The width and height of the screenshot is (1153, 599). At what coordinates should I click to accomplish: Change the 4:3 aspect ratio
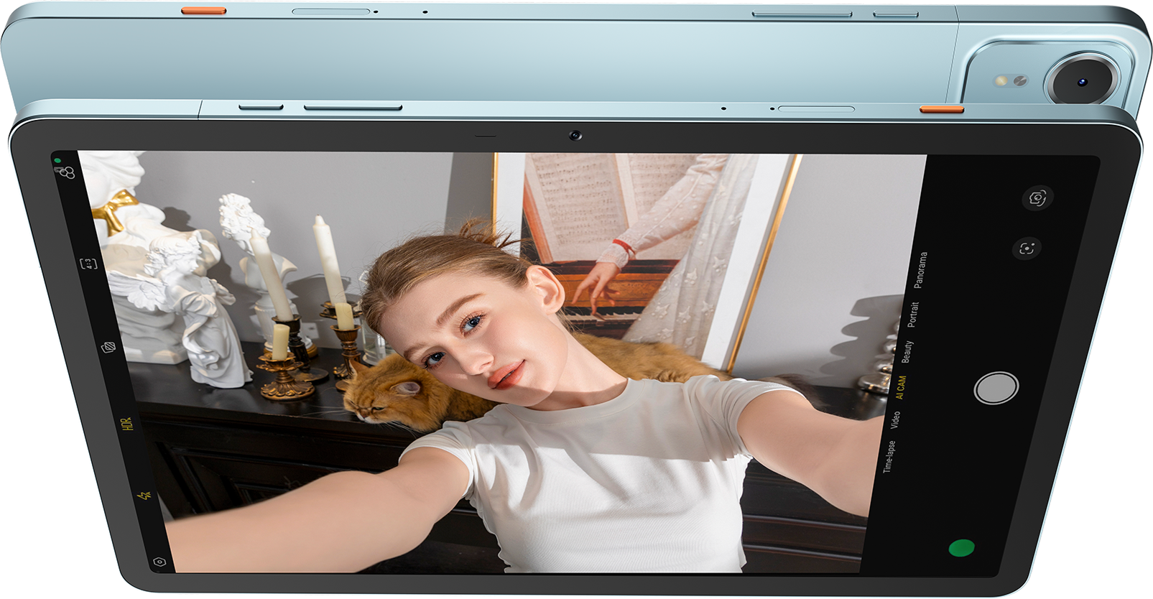pyautogui.click(x=88, y=264)
